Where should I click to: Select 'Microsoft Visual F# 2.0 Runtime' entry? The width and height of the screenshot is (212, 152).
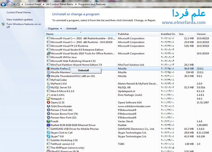point(69,46)
